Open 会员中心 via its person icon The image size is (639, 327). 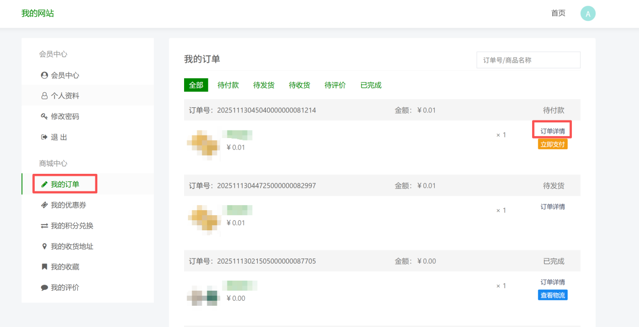(44, 75)
